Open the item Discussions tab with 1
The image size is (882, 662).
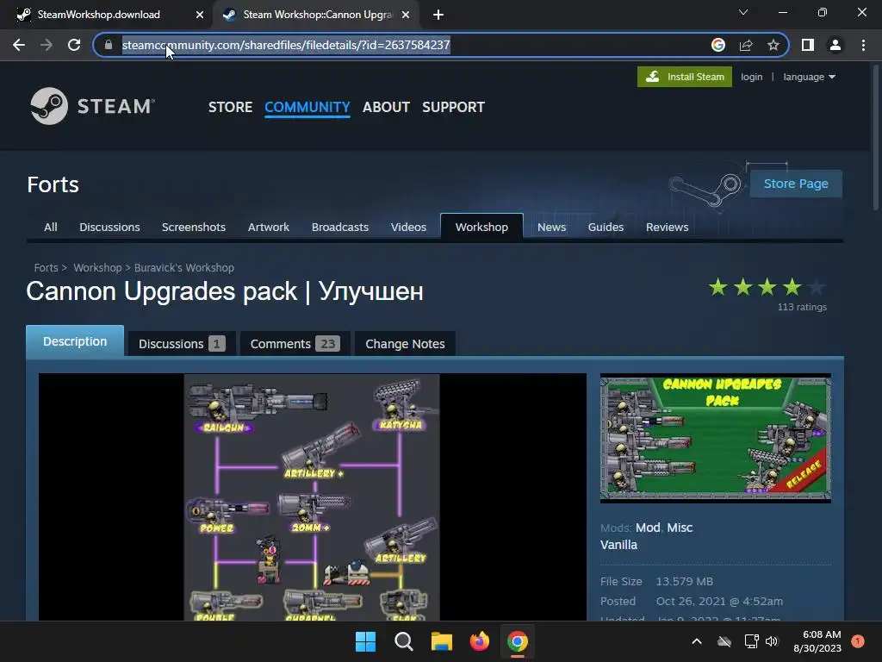point(181,343)
